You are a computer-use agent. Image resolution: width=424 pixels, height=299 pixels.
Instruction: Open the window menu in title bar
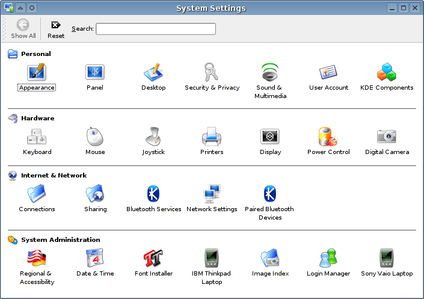coord(8,8)
